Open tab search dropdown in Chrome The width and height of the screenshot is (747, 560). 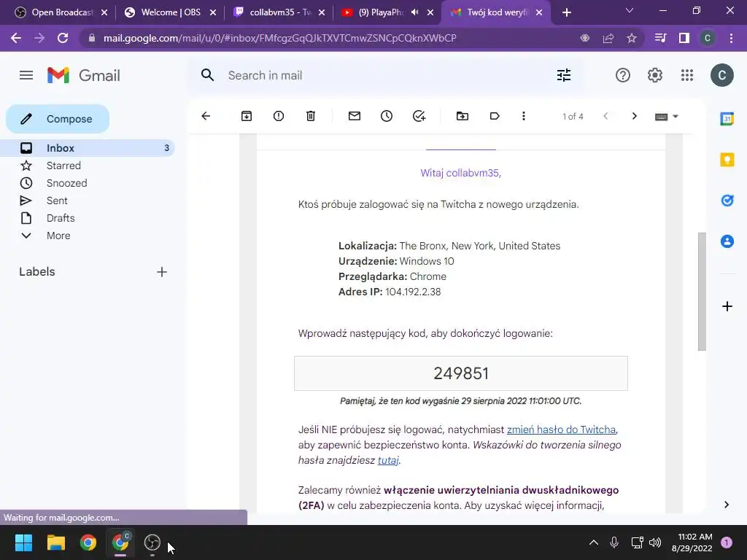630,10
